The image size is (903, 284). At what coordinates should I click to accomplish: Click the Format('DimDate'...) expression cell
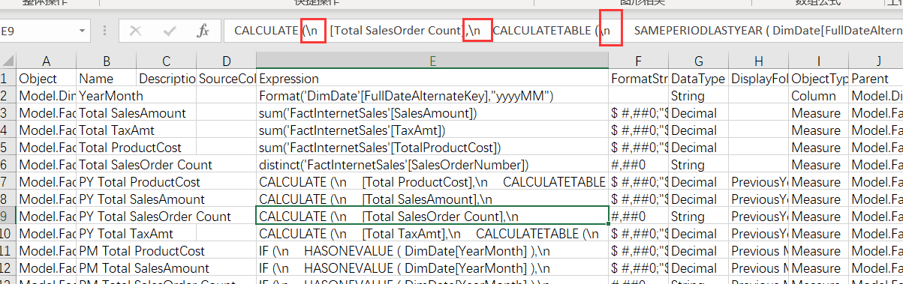pos(432,96)
